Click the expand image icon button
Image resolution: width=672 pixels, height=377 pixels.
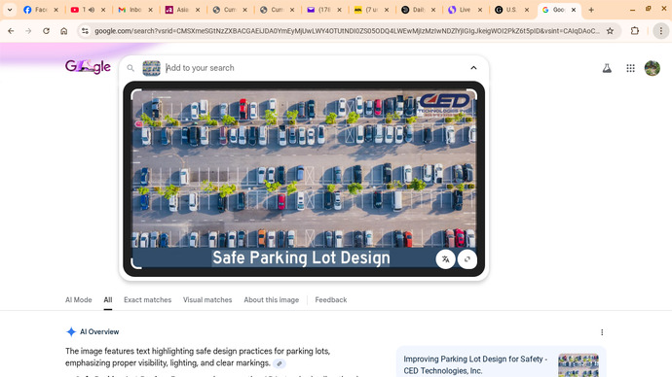point(467,259)
